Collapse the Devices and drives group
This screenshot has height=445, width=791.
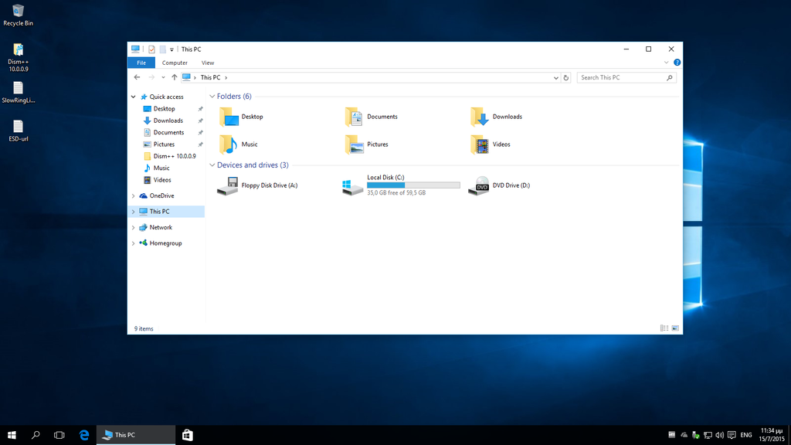pos(212,165)
